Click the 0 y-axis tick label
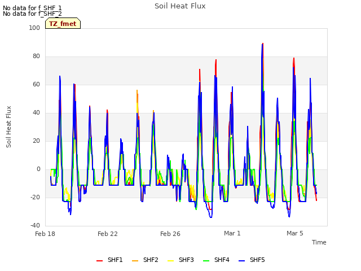This screenshot has width=361, height=271. [38, 169]
